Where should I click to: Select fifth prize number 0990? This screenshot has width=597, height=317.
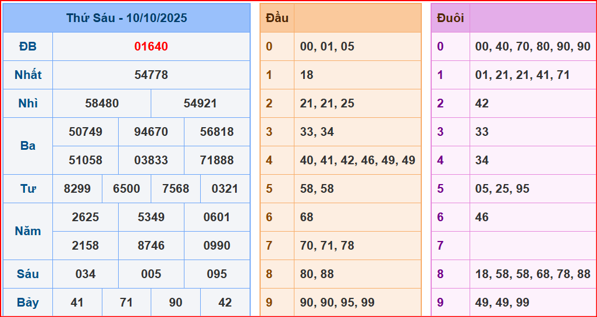[x=217, y=246]
